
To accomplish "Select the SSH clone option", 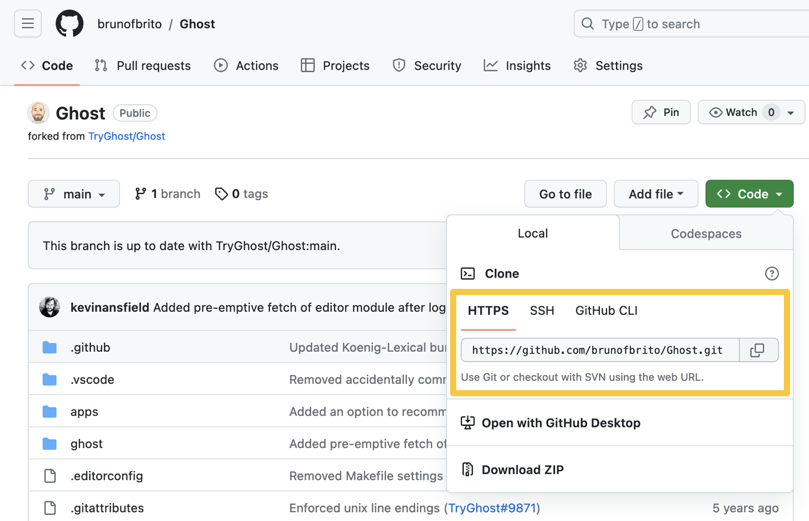I will pos(542,310).
